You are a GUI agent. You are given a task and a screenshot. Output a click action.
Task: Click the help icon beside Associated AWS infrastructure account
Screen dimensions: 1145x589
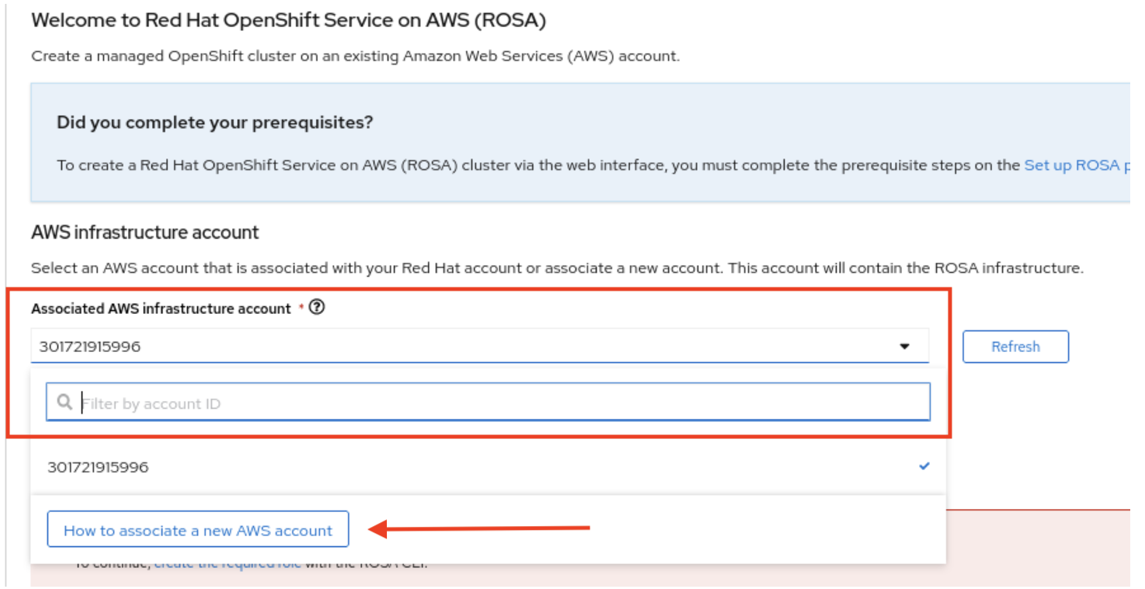point(316,308)
